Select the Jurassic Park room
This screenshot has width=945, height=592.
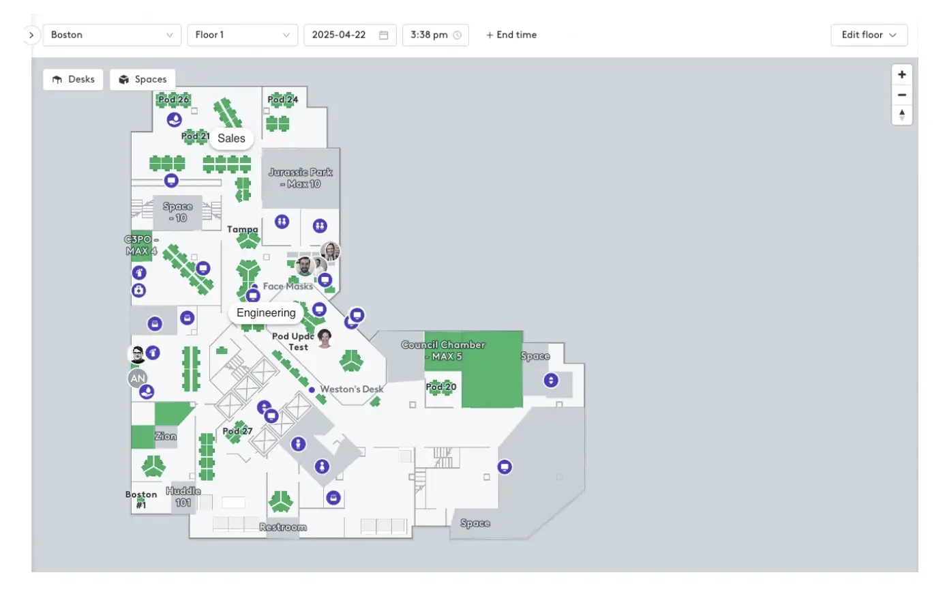click(301, 179)
